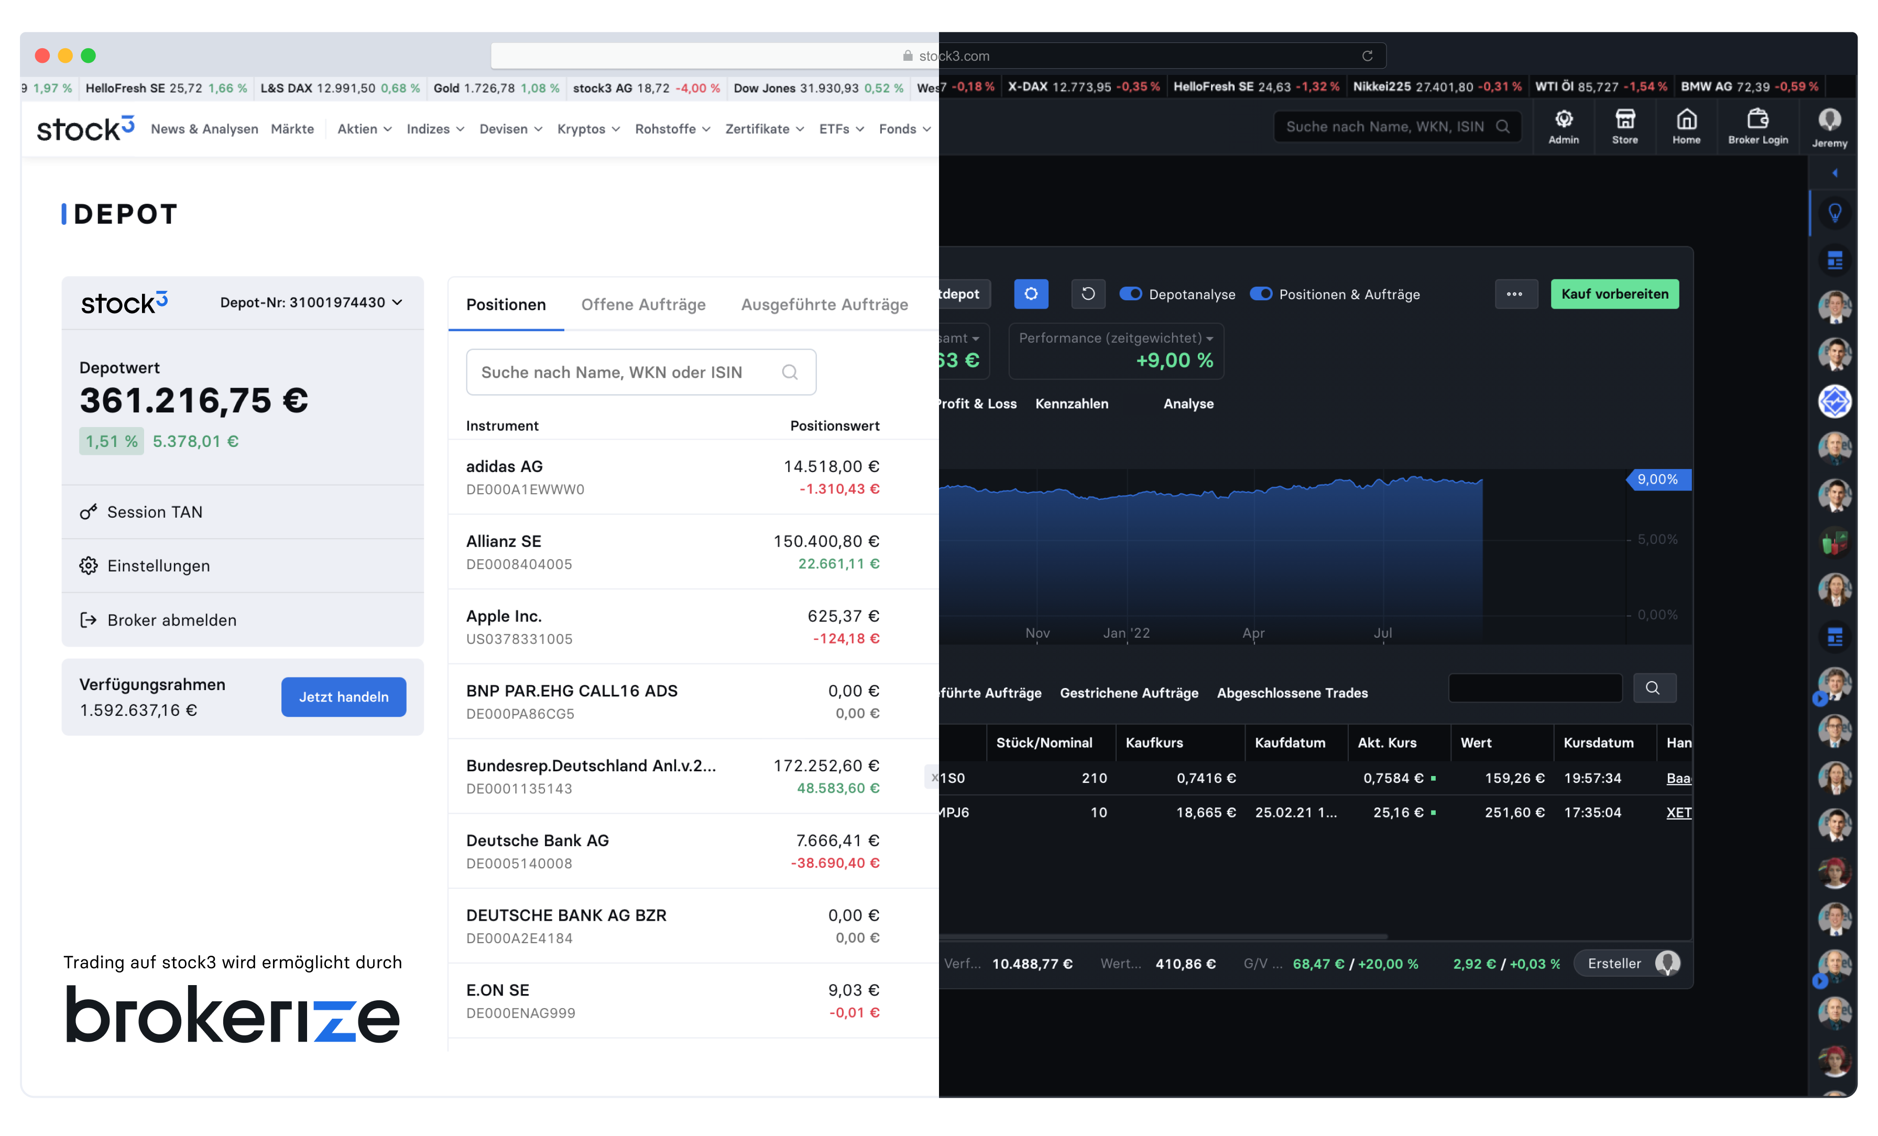Screen dimensions: 1878x1136
Task: Collapse right sidebar with arrow icon
Action: 1835,173
